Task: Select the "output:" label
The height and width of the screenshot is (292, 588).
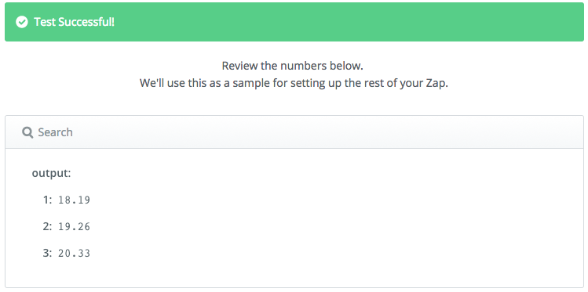Action: coord(51,174)
